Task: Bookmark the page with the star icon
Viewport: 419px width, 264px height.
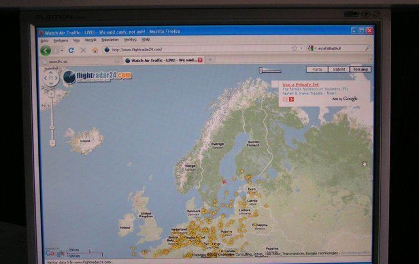Action: 294,48
